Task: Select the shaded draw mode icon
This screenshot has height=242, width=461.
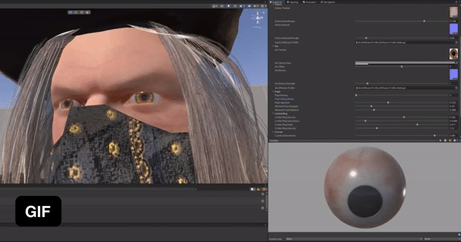Action: (214, 6)
